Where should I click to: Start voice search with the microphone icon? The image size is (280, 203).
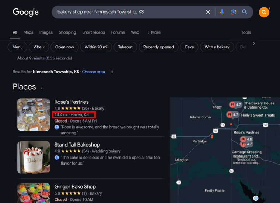[x=222, y=12]
